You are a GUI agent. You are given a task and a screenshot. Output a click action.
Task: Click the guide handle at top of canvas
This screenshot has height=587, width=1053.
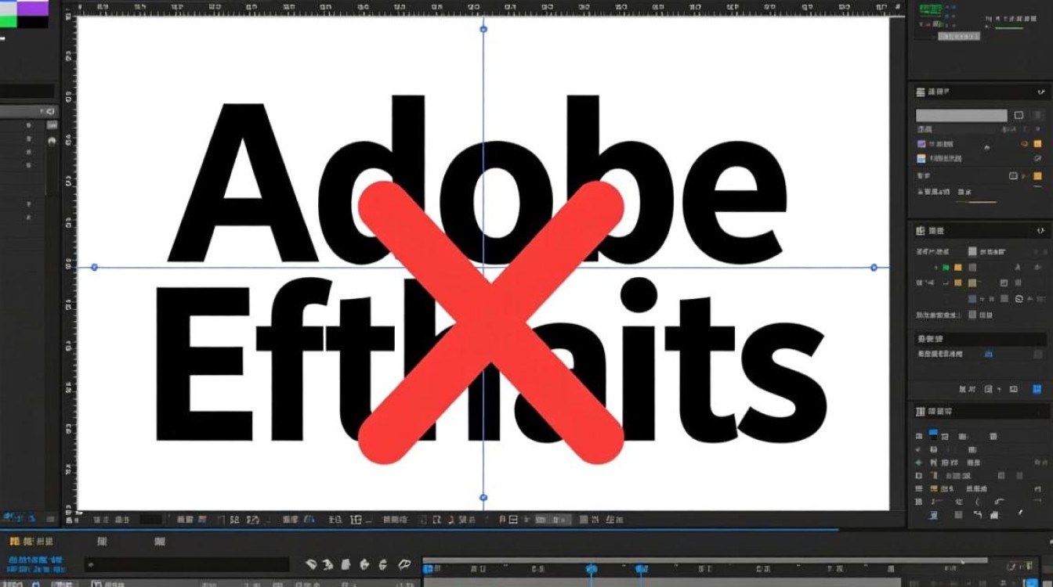pos(483,29)
